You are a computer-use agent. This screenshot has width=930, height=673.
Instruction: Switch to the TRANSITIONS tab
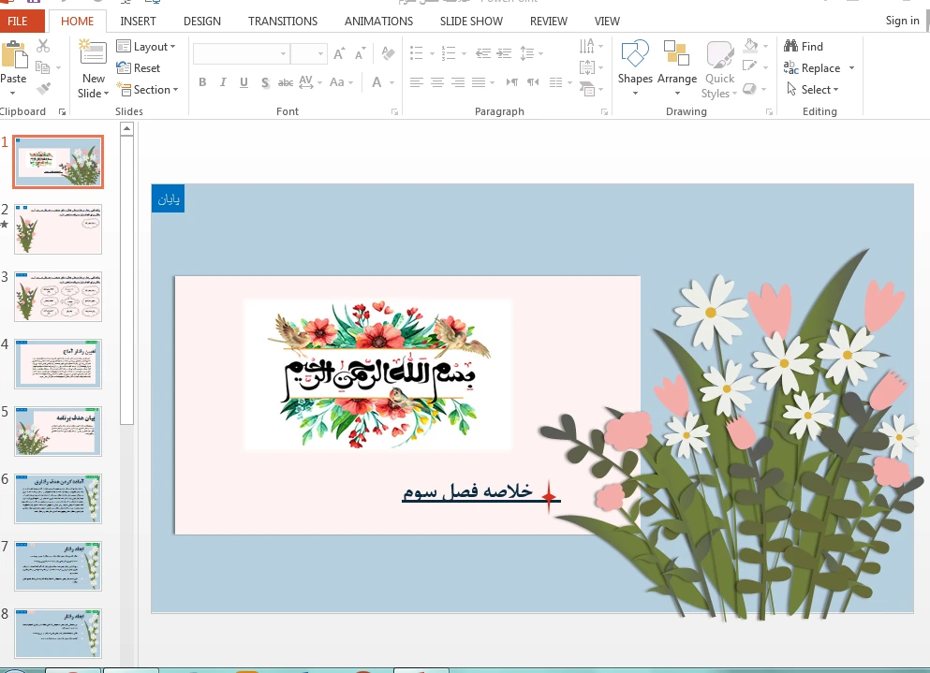(x=283, y=21)
